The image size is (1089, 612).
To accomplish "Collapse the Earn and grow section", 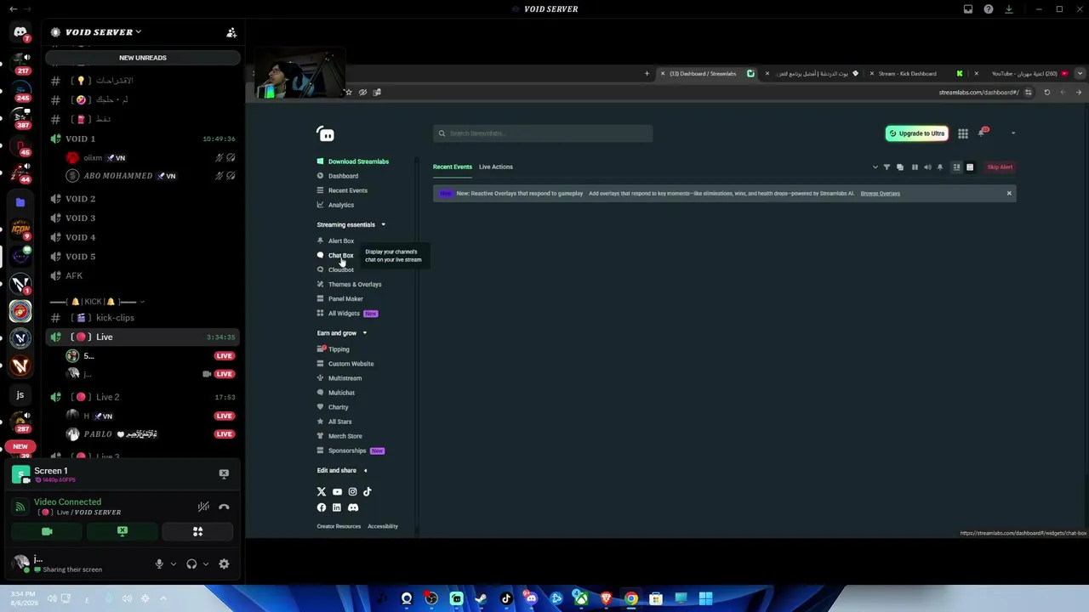I will (x=364, y=333).
